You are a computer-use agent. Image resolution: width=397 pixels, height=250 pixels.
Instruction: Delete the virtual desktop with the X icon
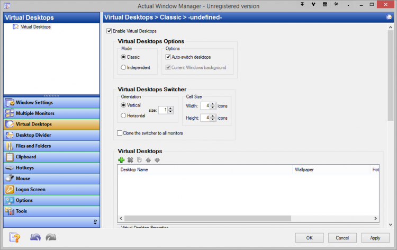tap(130, 160)
